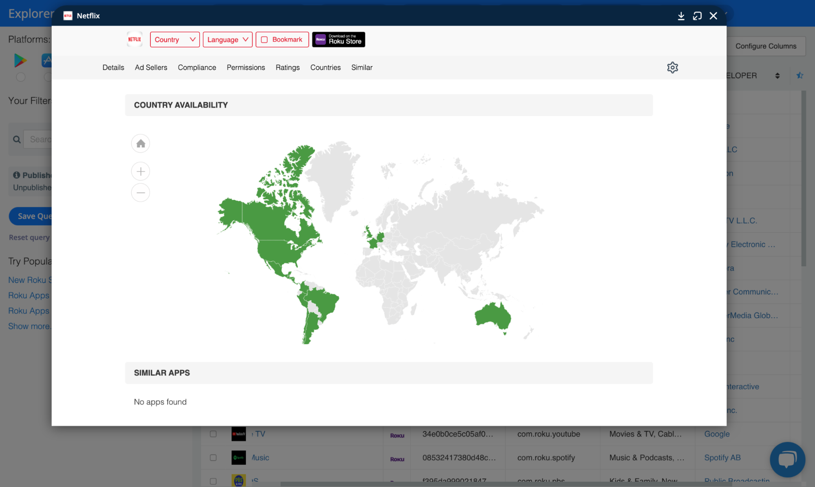Click the Roku Store download badge
815x487 pixels.
[x=338, y=39]
